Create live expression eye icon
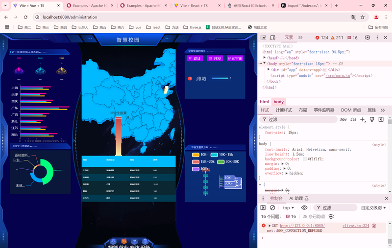392x248 pixels. tap(304, 207)
